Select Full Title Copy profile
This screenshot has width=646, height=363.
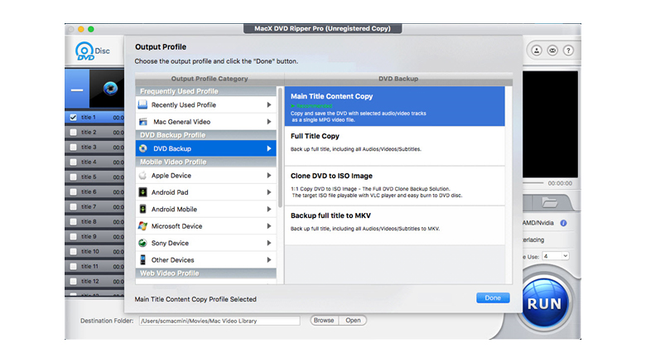click(395, 146)
